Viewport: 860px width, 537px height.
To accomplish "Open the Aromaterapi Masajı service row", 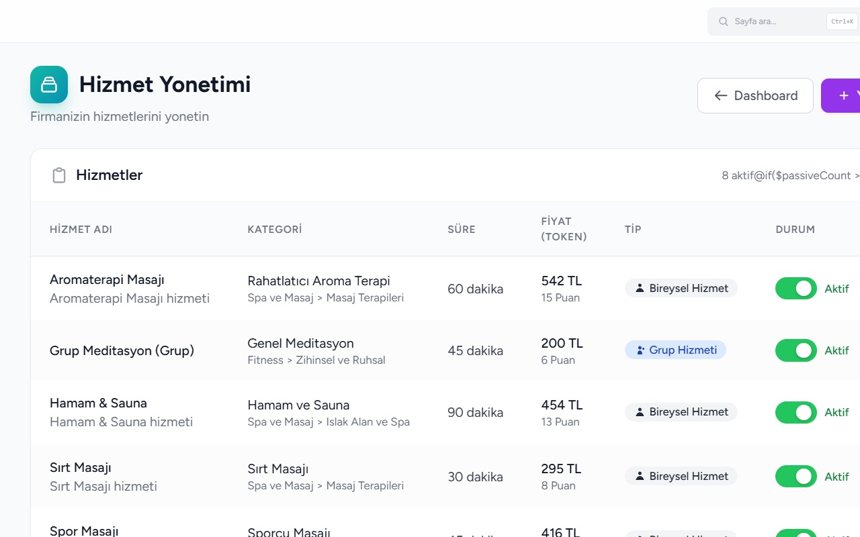I will click(445, 289).
